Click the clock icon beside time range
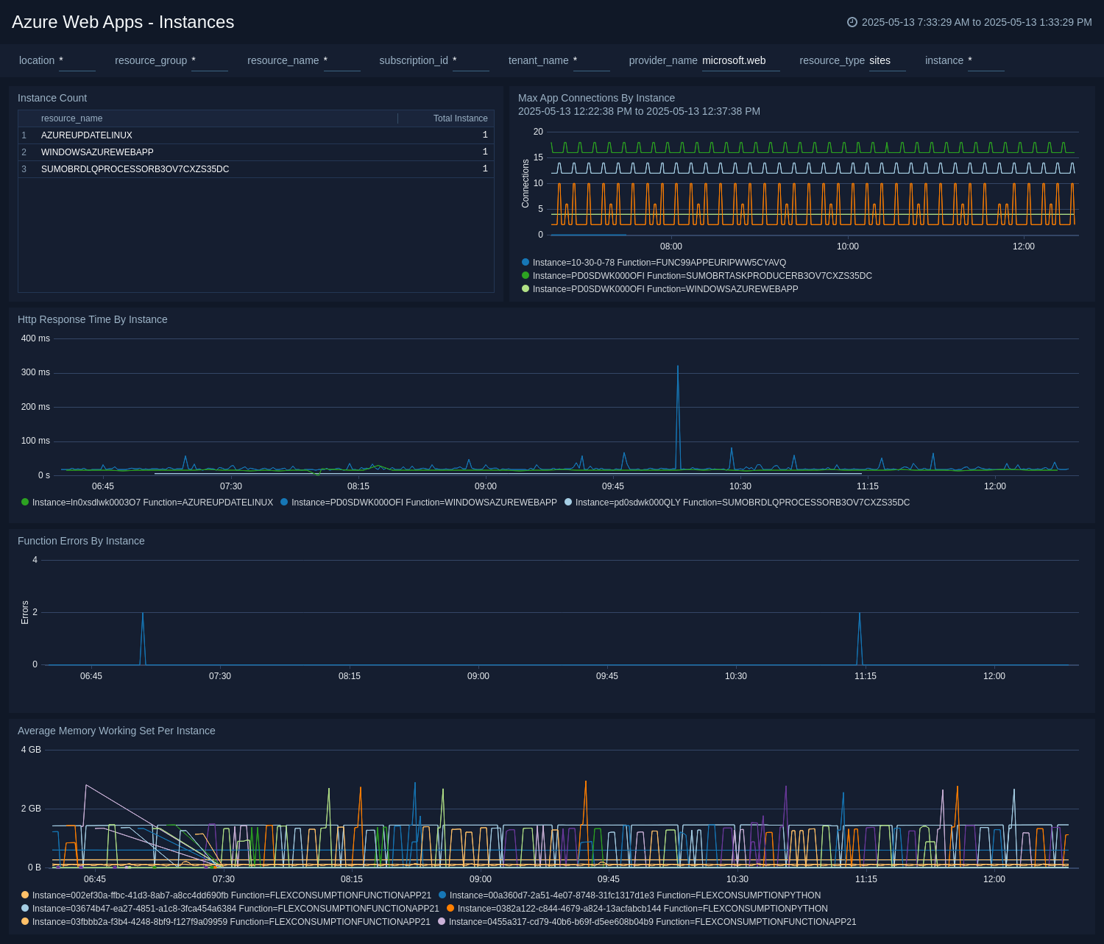This screenshot has height=944, width=1104. pyautogui.click(x=852, y=22)
